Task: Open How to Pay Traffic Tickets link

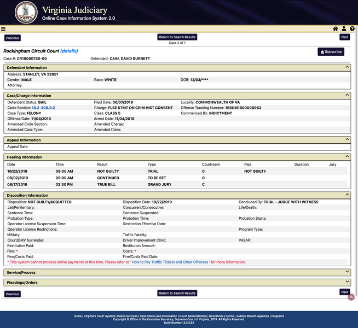Action: [x=170, y=262]
